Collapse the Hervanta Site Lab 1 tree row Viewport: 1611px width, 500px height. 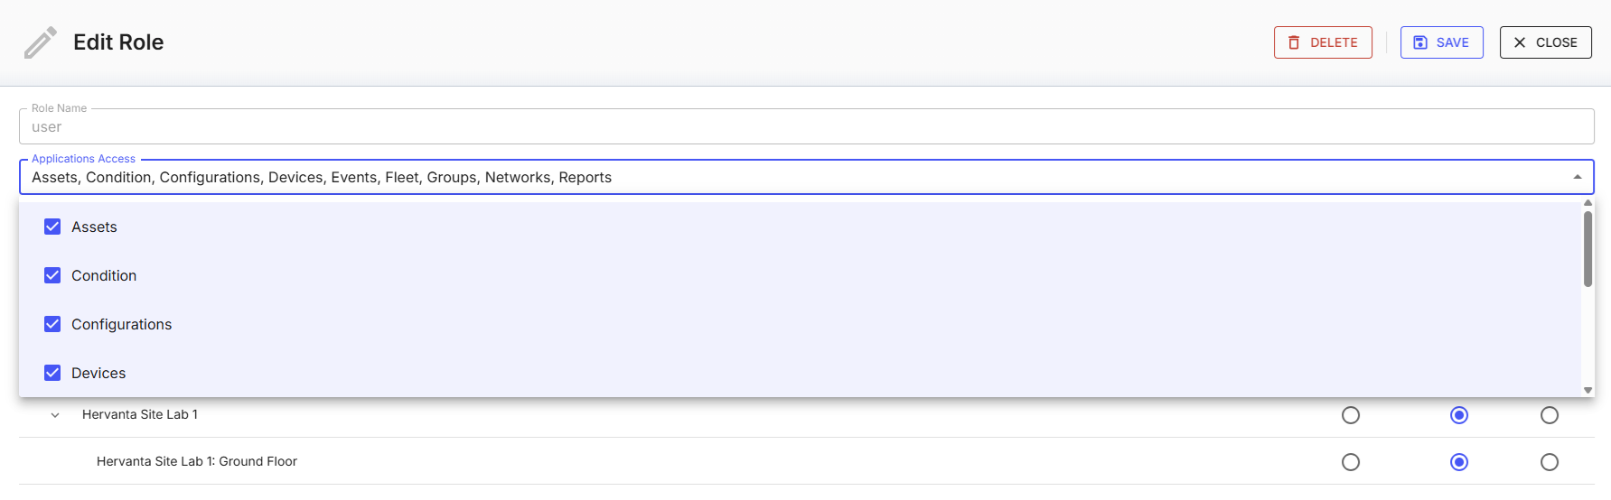pos(55,415)
